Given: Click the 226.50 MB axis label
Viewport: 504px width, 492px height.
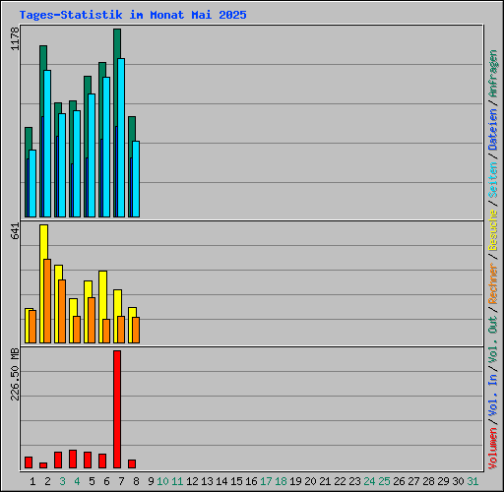Looking at the screenshot, I should click(15, 374).
